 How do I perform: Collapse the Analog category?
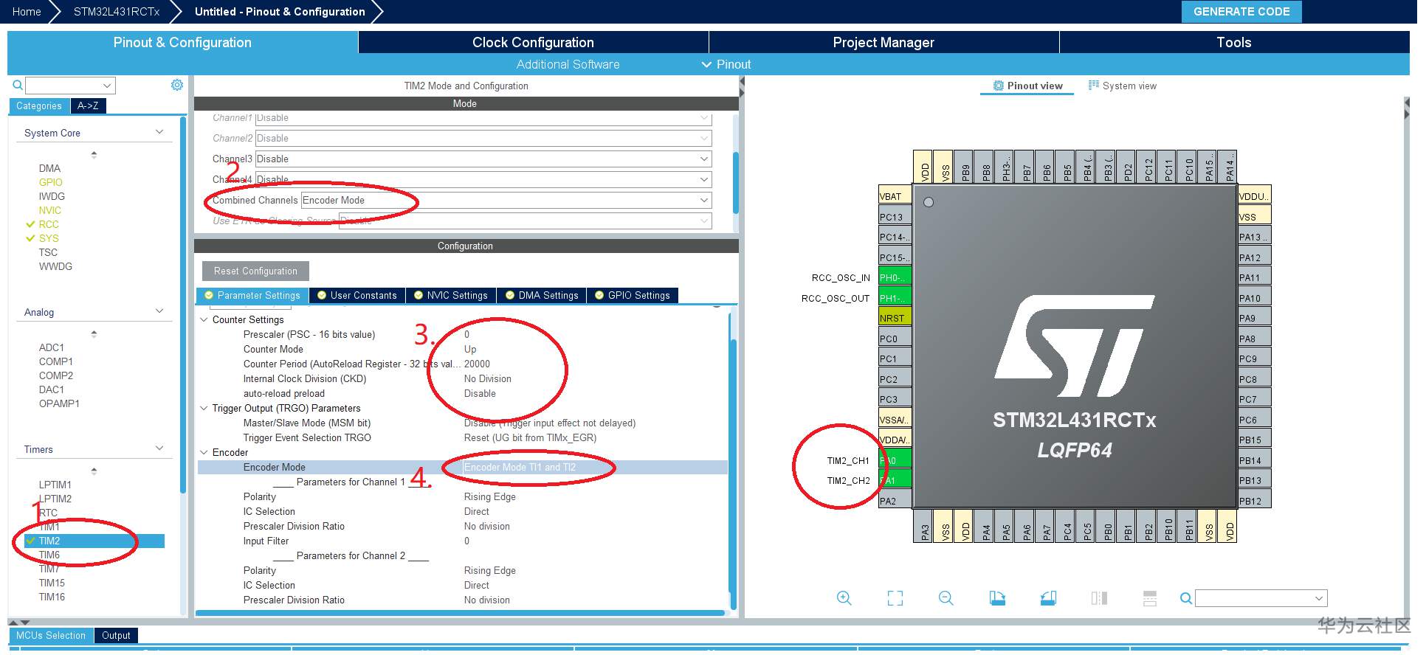click(x=159, y=311)
